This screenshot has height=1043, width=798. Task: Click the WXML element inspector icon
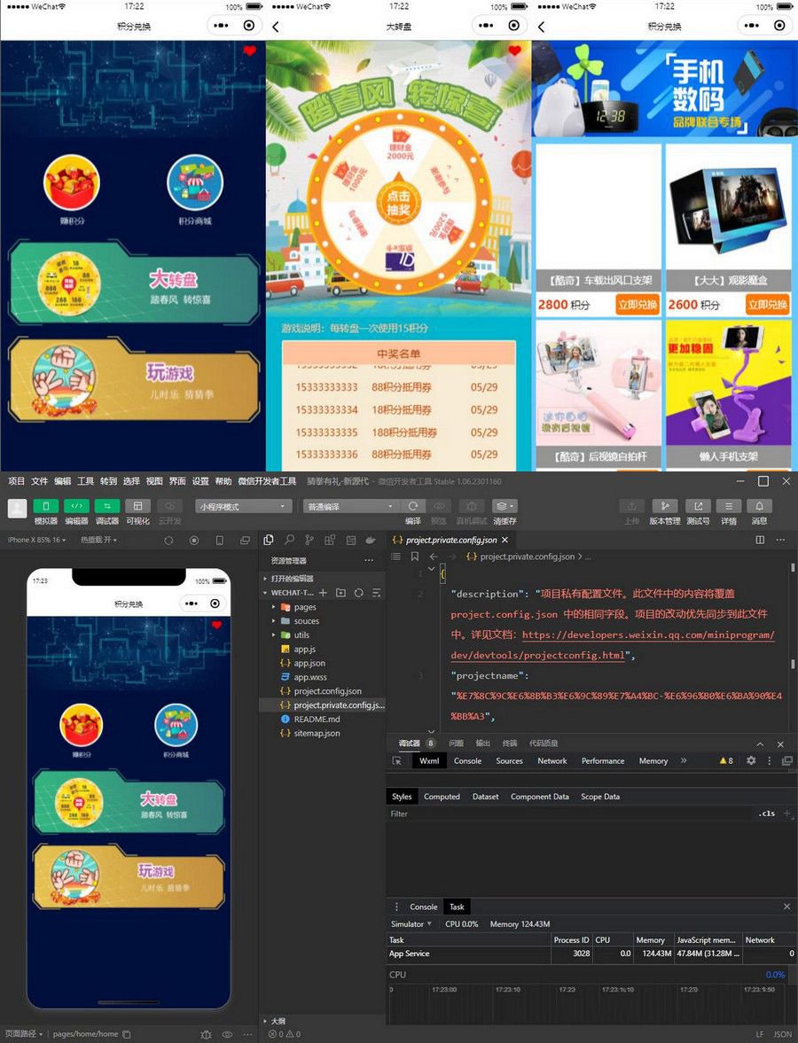pos(398,761)
